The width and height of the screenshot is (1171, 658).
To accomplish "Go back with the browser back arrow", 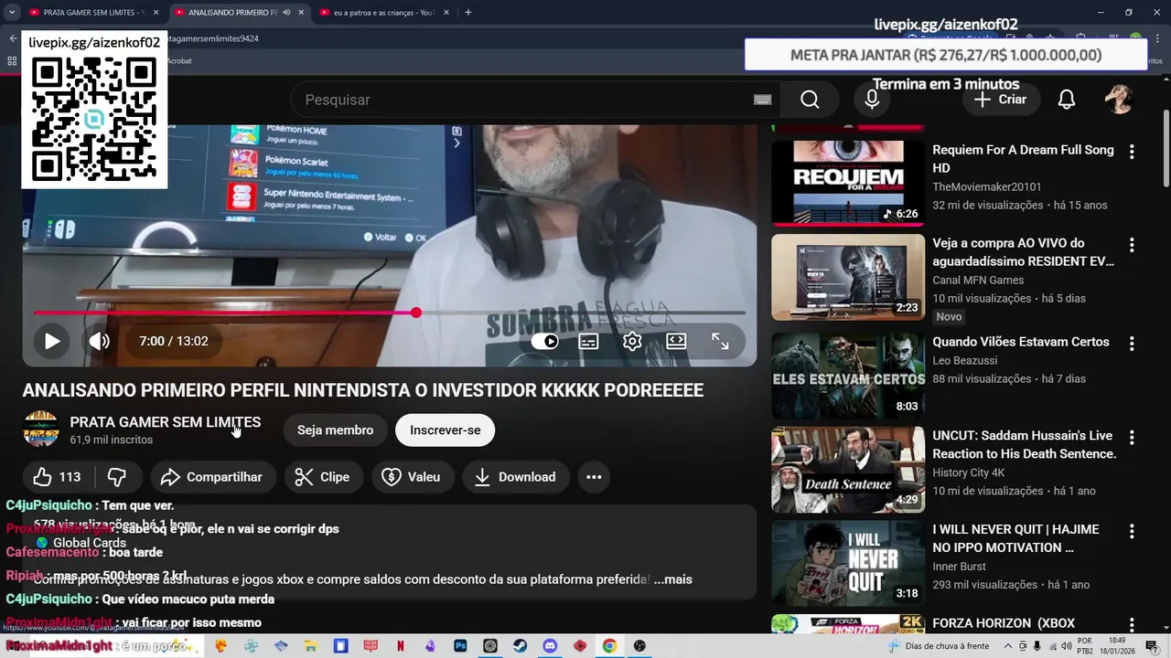I will pos(13,38).
